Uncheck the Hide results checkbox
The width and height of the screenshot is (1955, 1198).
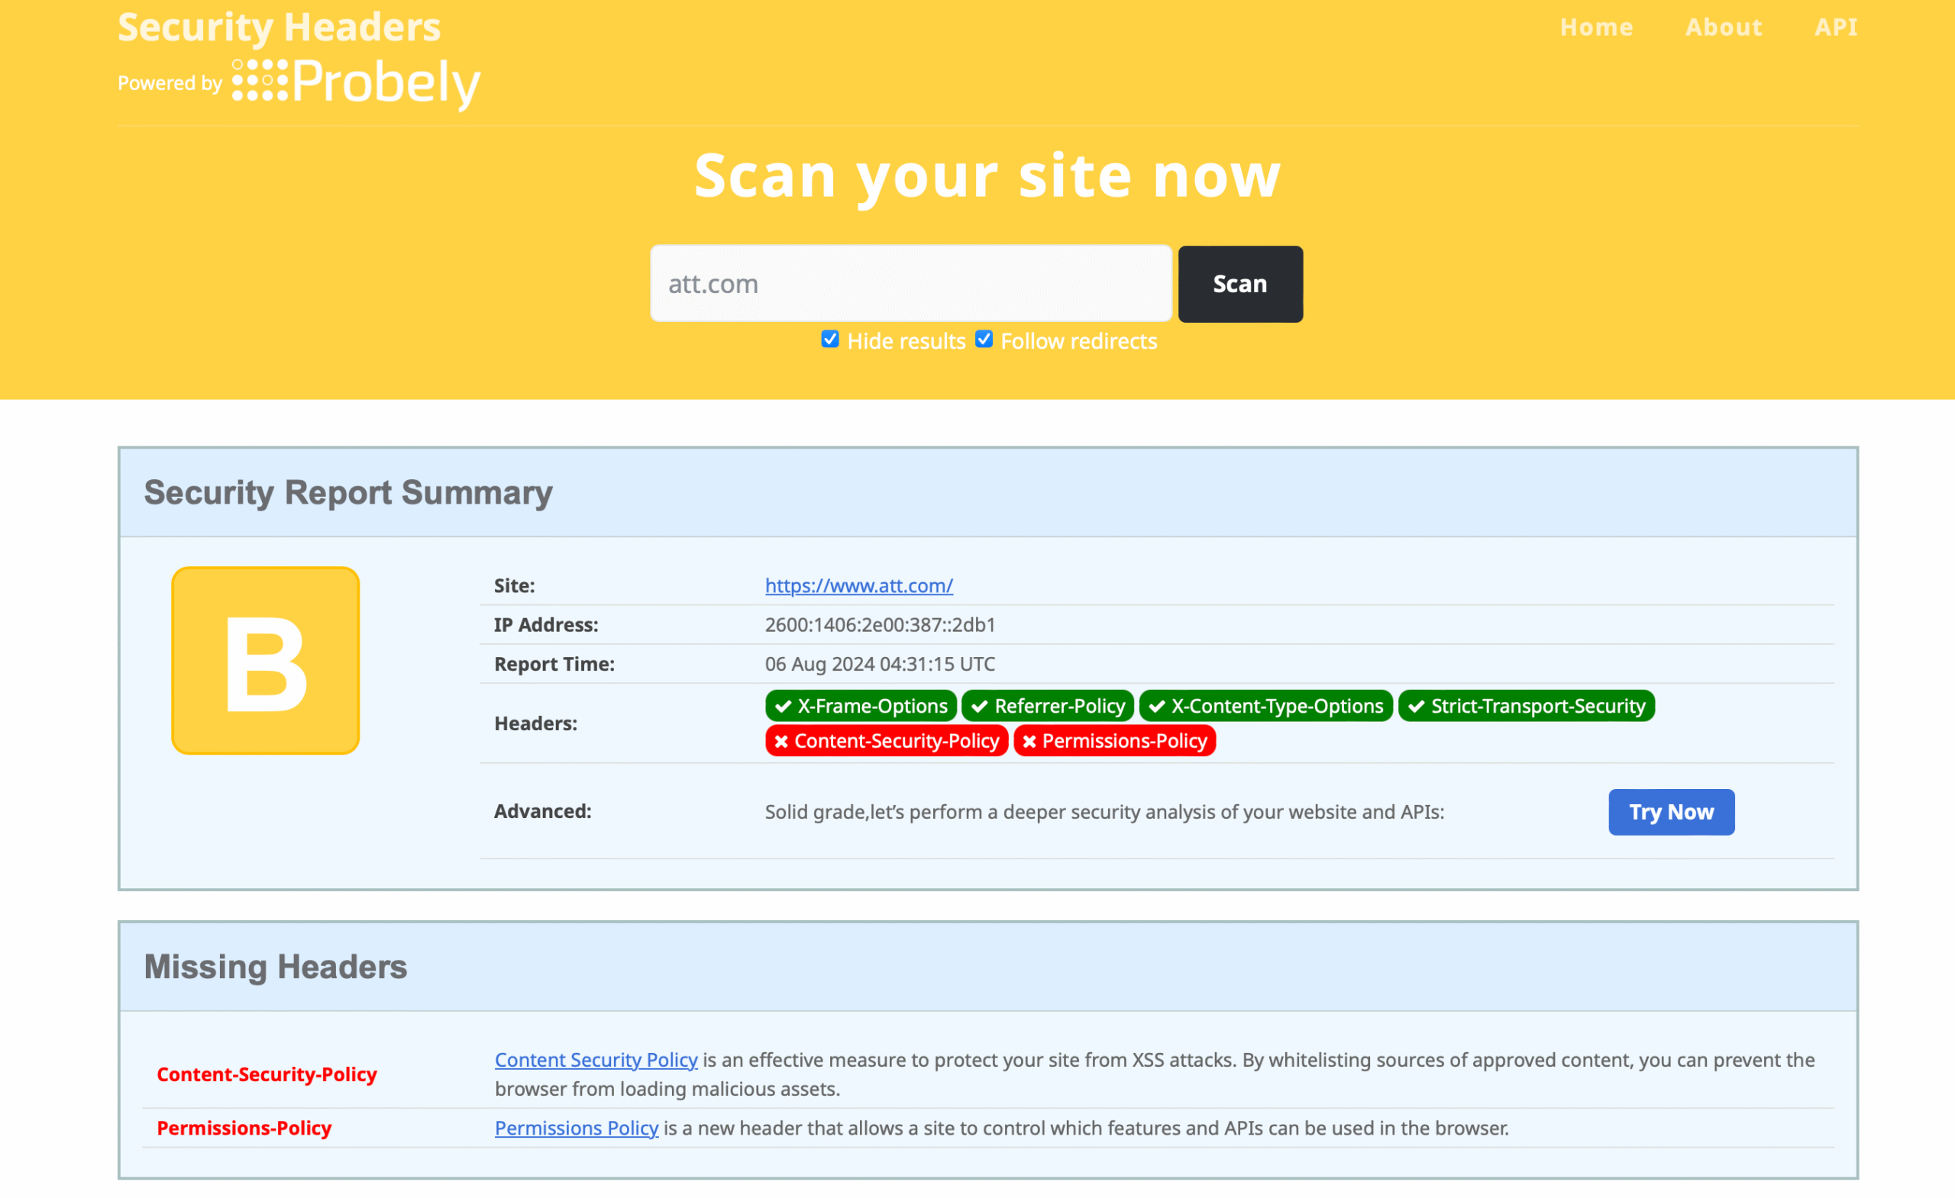[x=830, y=340]
